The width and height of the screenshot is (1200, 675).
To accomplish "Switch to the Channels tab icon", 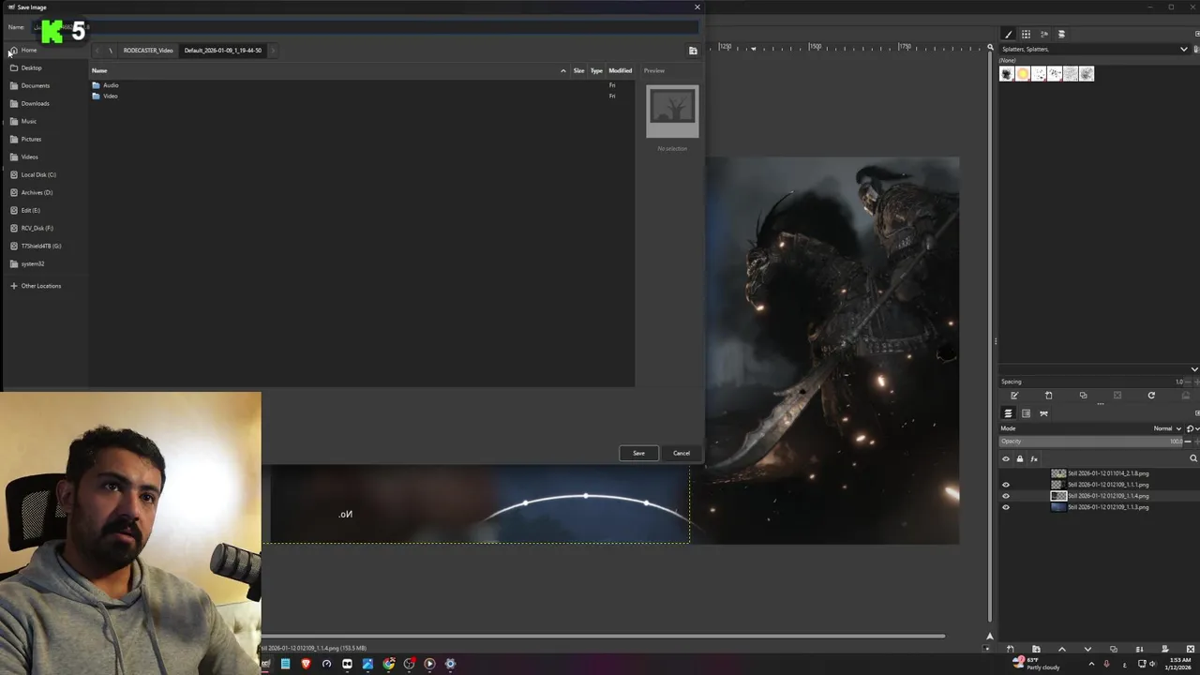I will [x=1027, y=413].
